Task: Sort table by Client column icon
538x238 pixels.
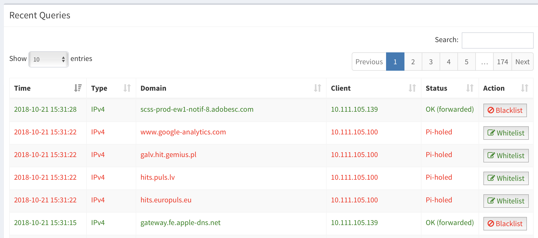Action: [412, 88]
